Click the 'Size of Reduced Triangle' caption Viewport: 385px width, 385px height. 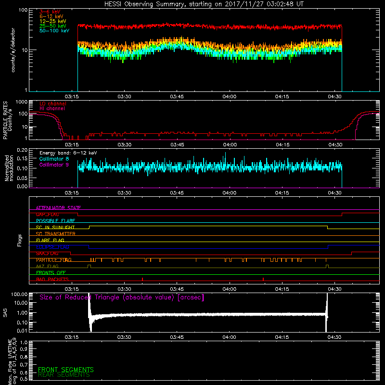click(x=122, y=297)
